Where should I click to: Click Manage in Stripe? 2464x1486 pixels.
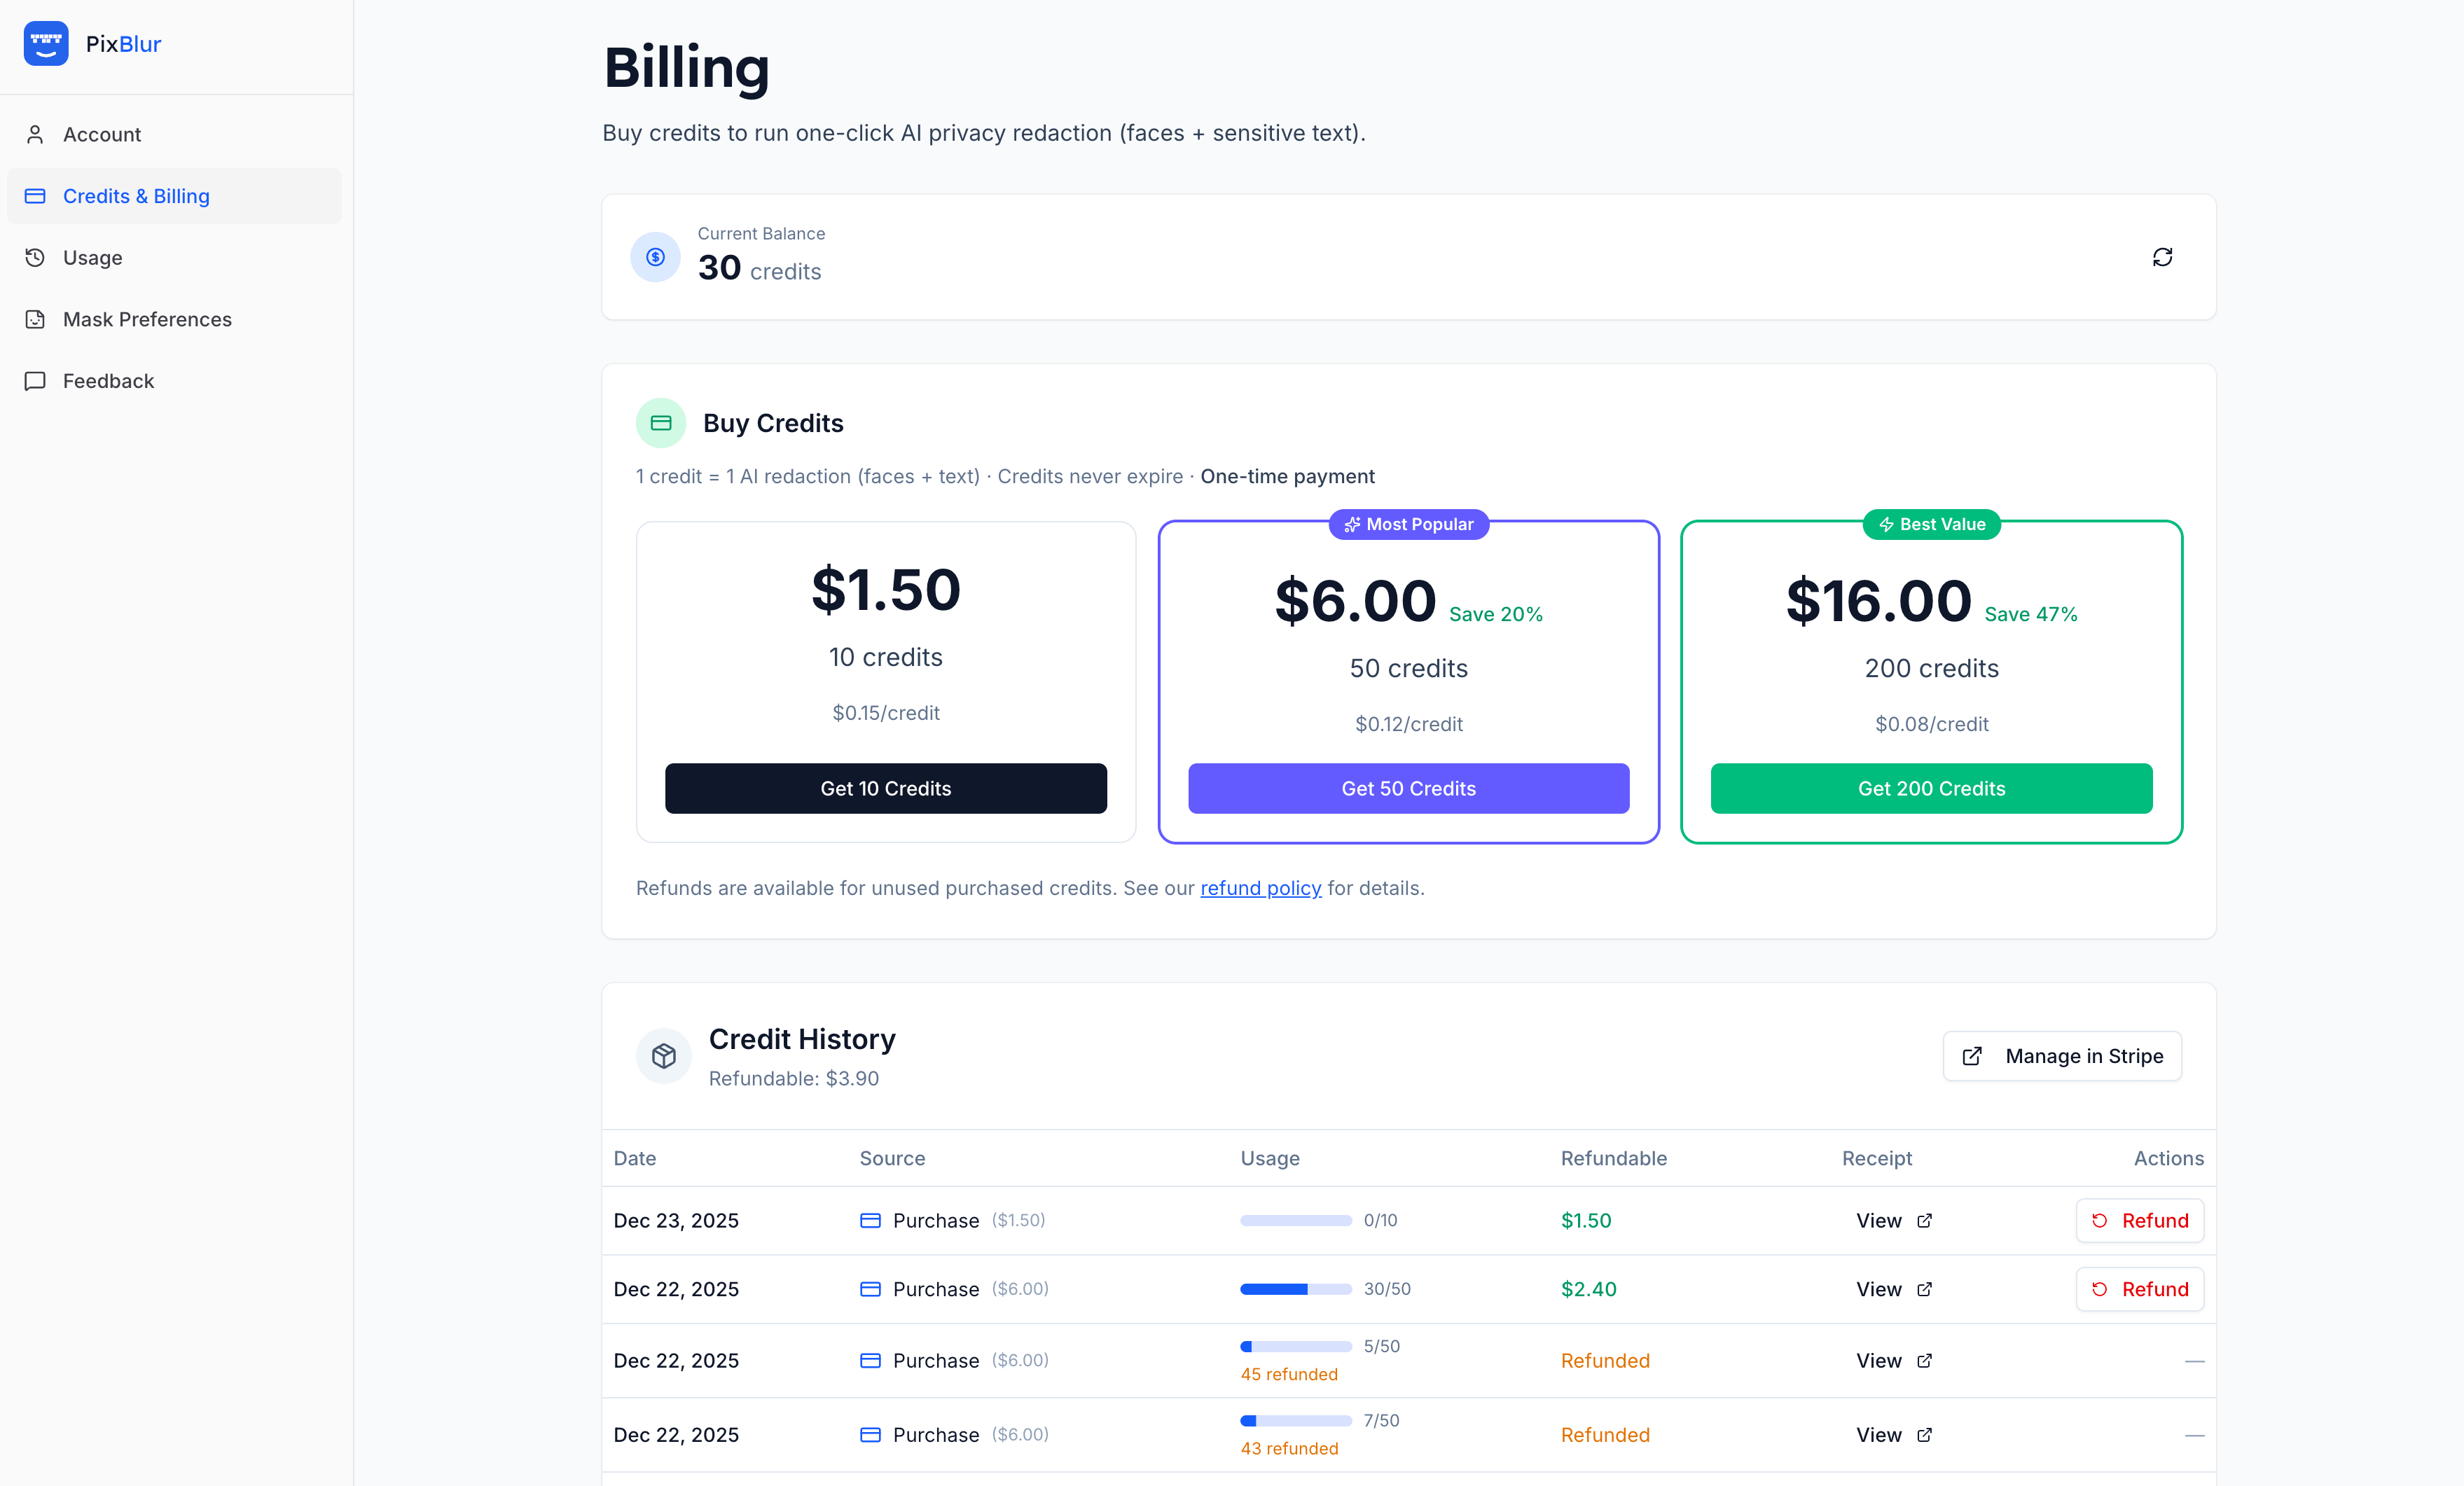click(2062, 1055)
